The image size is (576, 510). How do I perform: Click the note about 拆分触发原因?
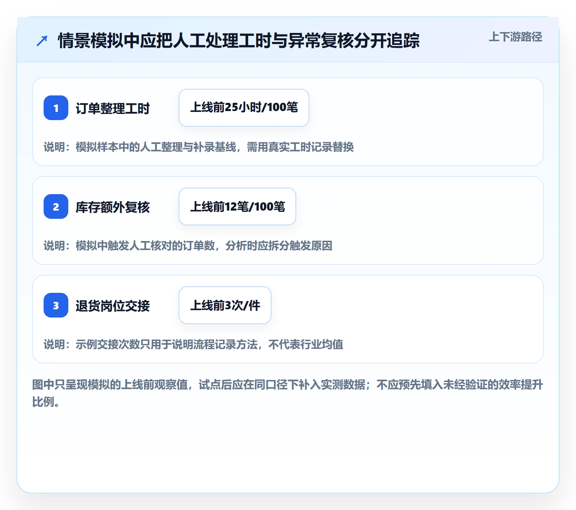(x=188, y=246)
